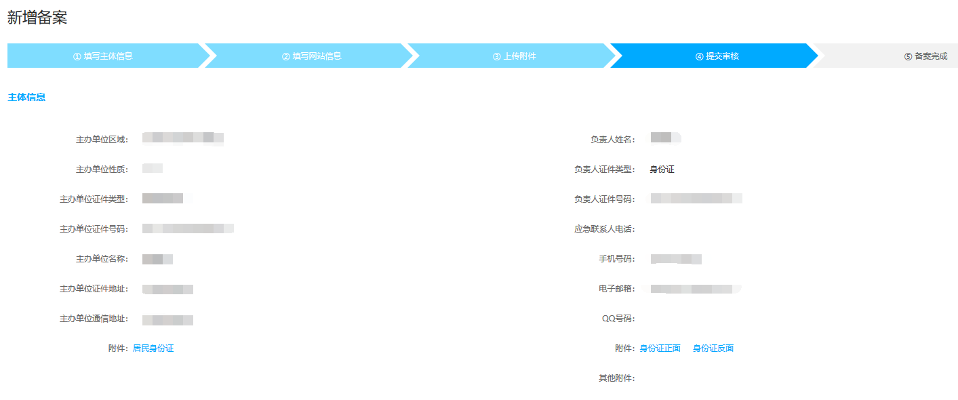Click the 负责人证件类型 value 身份证
The image size is (958, 400).
(662, 169)
